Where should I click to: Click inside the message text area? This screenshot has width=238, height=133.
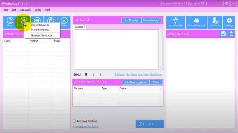click(x=116, y=49)
